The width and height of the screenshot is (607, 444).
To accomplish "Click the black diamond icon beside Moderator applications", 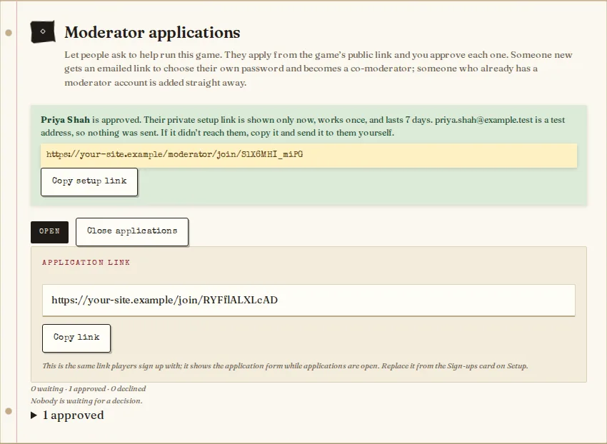I will coord(43,31).
